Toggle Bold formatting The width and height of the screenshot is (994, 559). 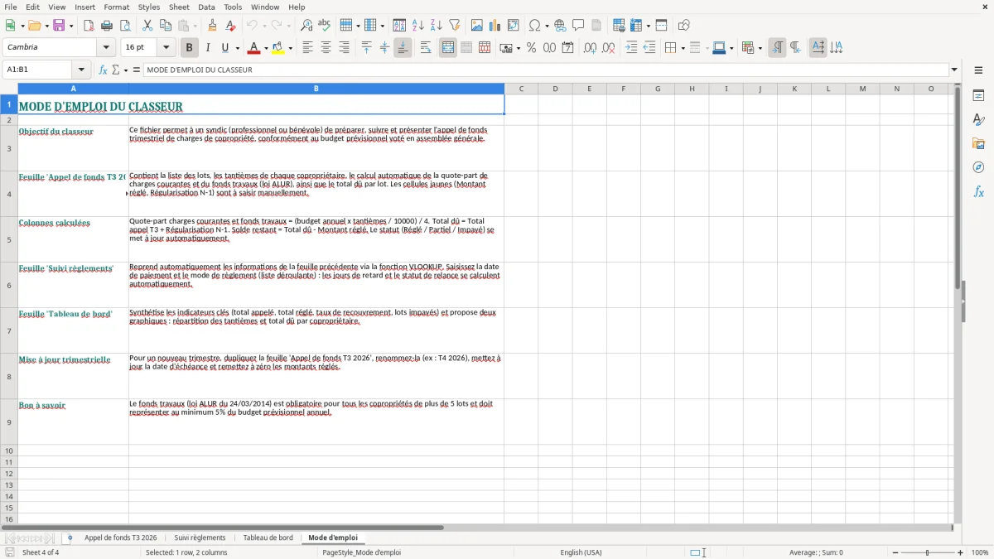point(190,48)
